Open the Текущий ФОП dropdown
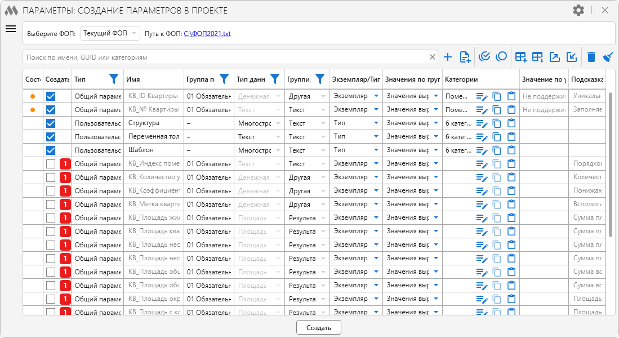 110,34
